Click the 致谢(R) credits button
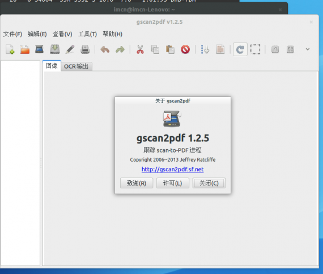323x274 pixels. [x=137, y=183]
